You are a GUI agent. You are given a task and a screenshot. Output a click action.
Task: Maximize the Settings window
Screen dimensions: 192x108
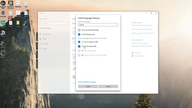[x=151, y=13]
